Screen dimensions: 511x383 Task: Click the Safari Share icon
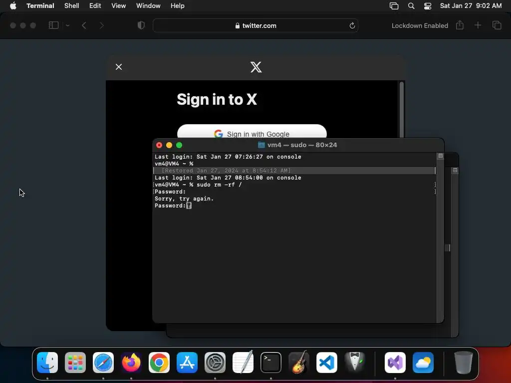pyautogui.click(x=460, y=25)
